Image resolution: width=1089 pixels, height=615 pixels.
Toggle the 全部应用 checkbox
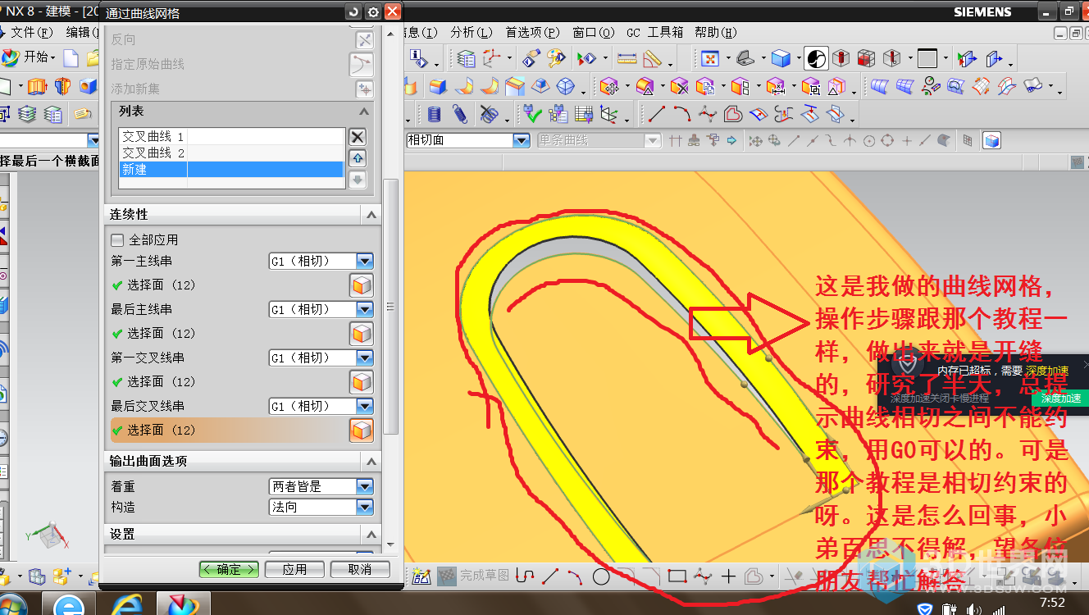click(117, 240)
